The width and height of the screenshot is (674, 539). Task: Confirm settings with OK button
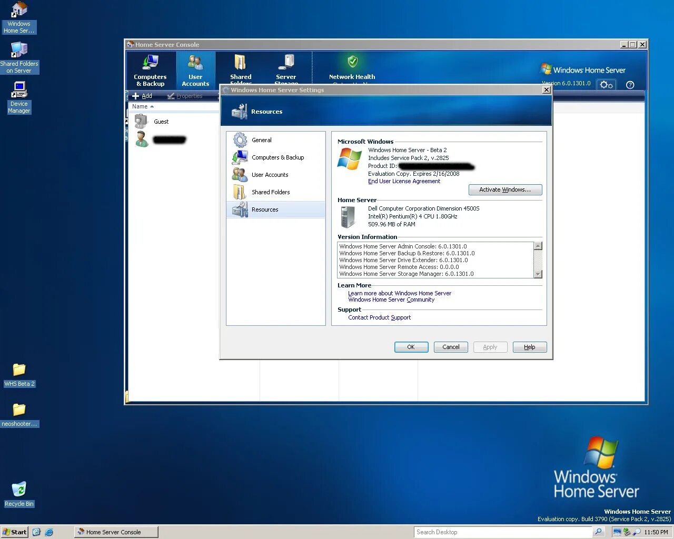pyautogui.click(x=411, y=347)
